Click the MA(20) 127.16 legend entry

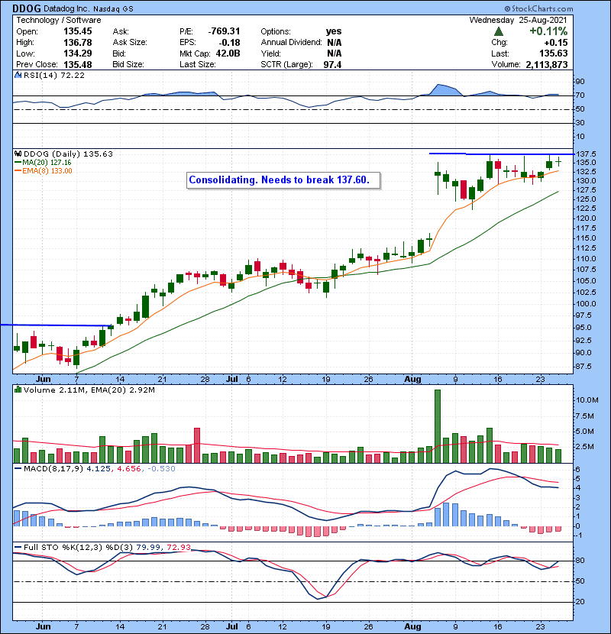(x=43, y=163)
